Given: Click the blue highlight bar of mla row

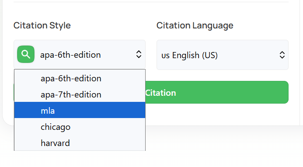Looking at the screenshot, I should [80, 111].
